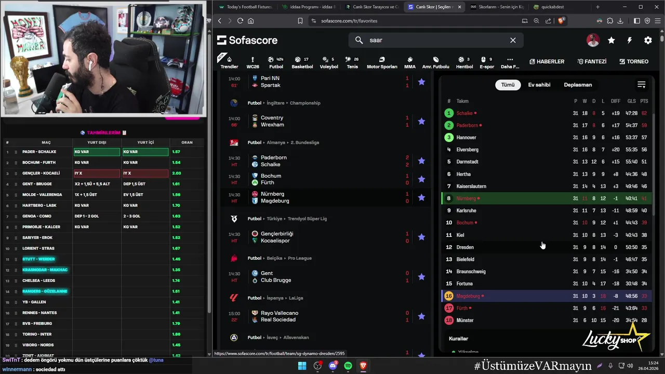Open the LaLiga league link

tap(295, 298)
